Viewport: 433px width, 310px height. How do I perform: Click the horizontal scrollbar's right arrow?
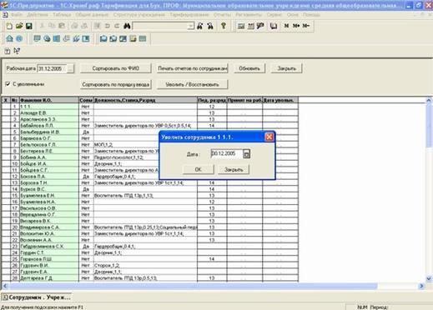click(x=421, y=286)
